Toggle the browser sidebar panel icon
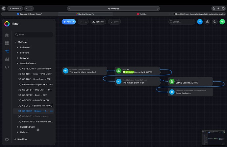This screenshot has width=227, height=147. point(4,9)
